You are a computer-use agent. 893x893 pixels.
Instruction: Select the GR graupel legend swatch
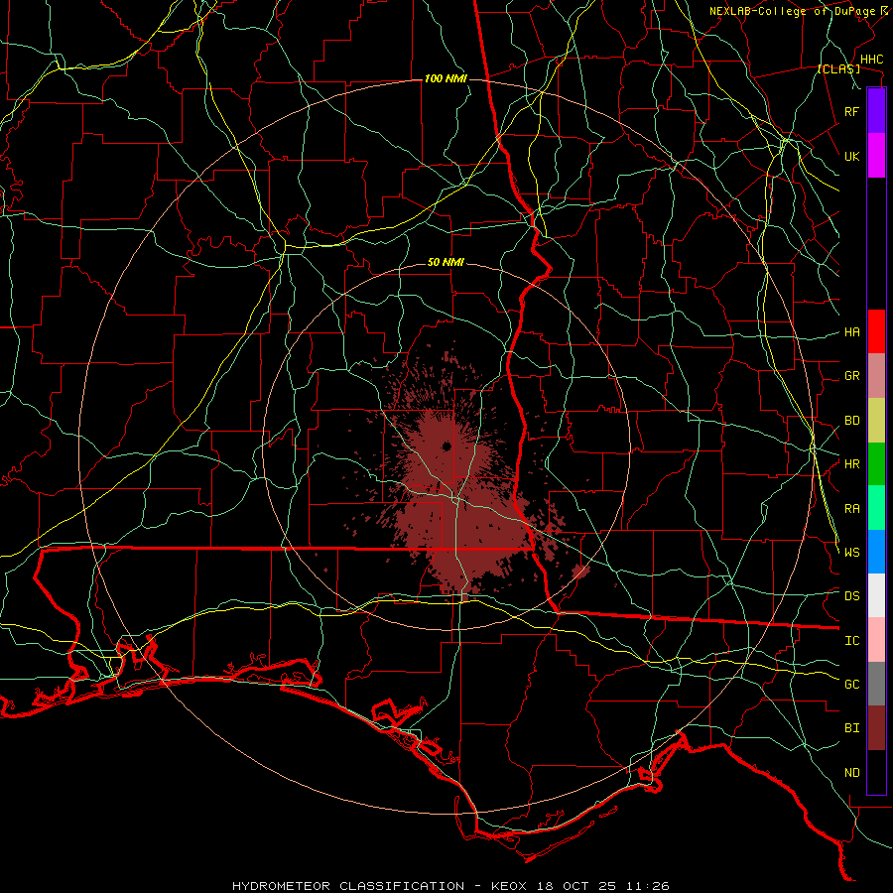pos(876,376)
